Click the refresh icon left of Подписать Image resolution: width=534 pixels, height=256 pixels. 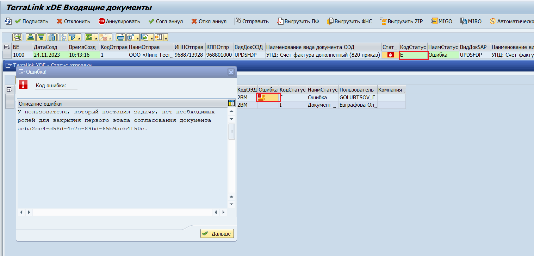click(x=8, y=21)
